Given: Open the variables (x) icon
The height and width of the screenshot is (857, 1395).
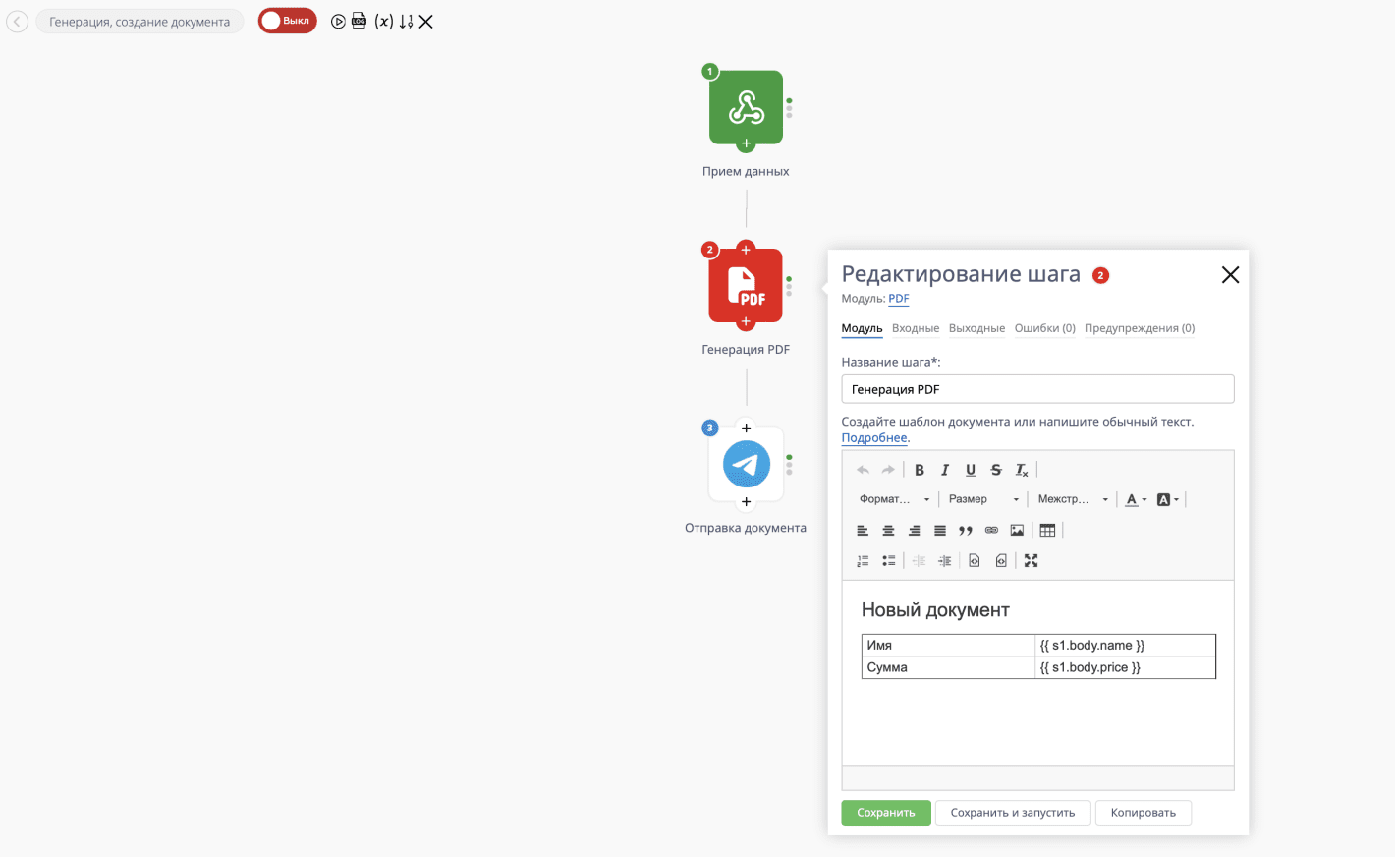Looking at the screenshot, I should [x=384, y=22].
